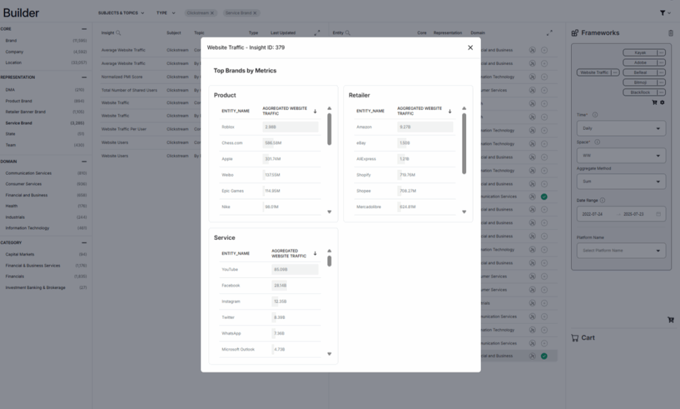Toggle green check in highlighted bottom entity row
Viewport: 680px width, 409px height.
[544, 356]
